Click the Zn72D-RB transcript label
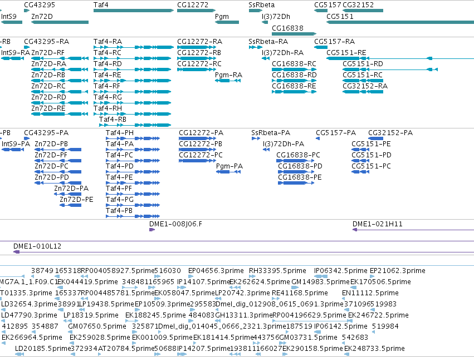This screenshot has height=357, width=474. point(48,75)
